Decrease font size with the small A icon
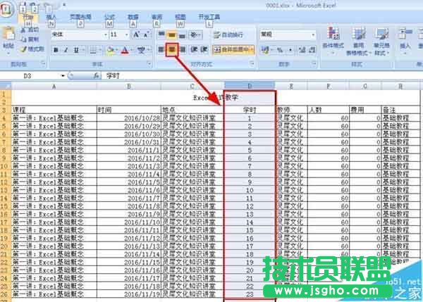 click(x=147, y=34)
